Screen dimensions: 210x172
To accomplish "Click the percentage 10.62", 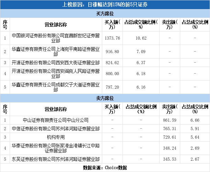I will click(141, 38).
